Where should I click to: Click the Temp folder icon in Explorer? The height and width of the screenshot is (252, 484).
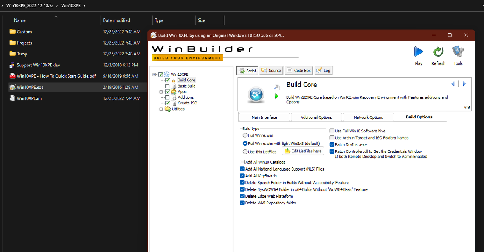click(x=12, y=54)
